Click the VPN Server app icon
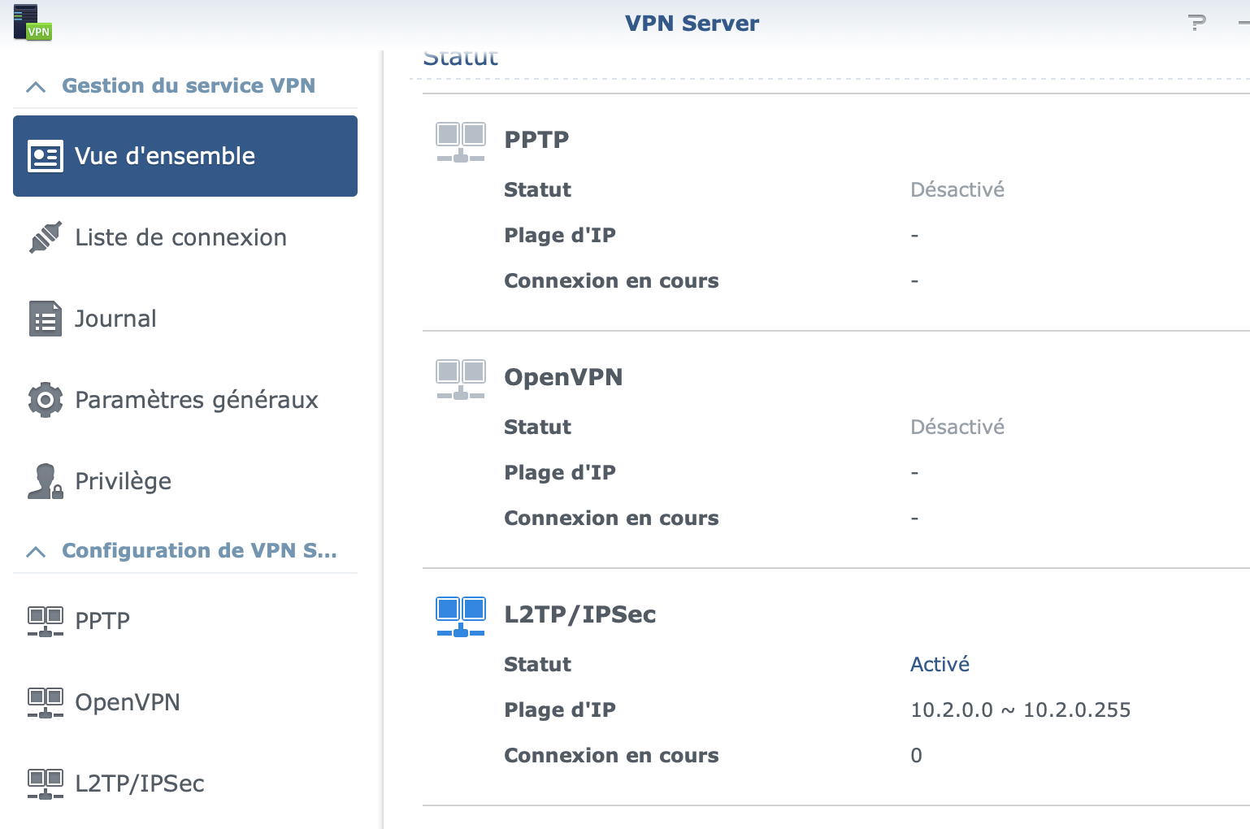 (x=33, y=23)
